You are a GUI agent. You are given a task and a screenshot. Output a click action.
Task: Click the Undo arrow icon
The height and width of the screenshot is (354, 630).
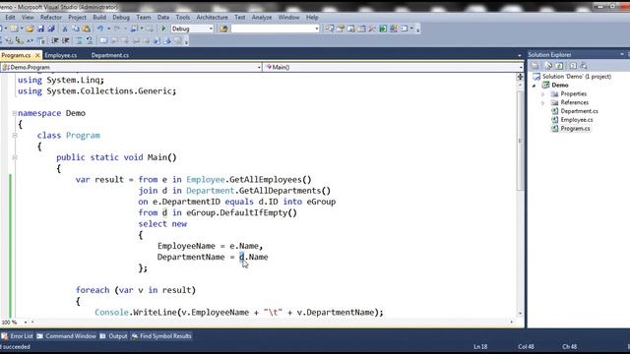pyautogui.click(x=100, y=29)
